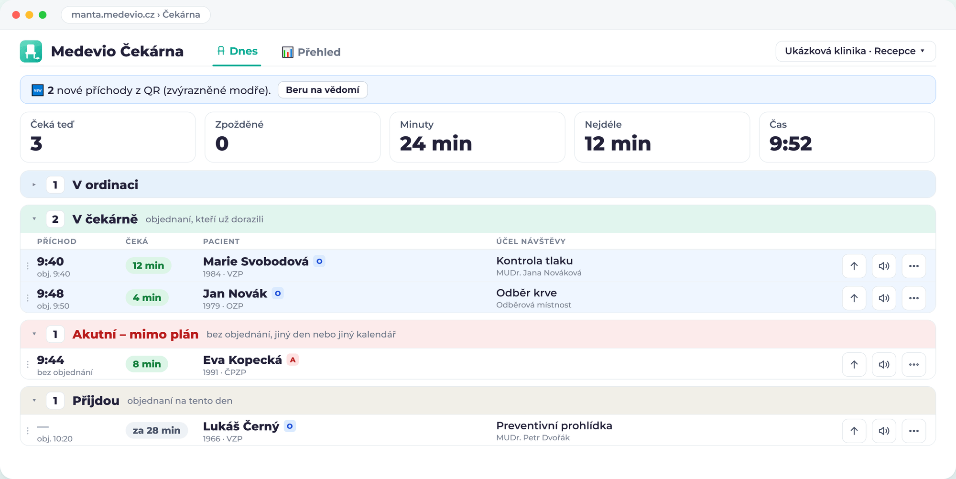
Task: Open more options for Lukáš Černý
Action: click(x=914, y=431)
